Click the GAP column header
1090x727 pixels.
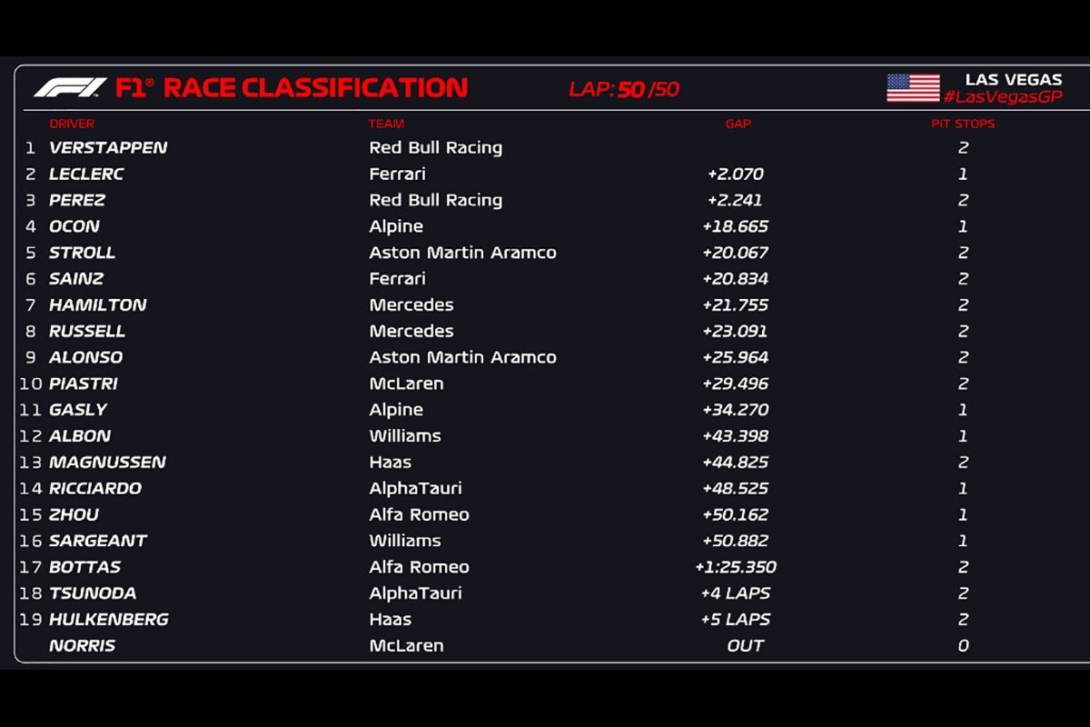[738, 124]
